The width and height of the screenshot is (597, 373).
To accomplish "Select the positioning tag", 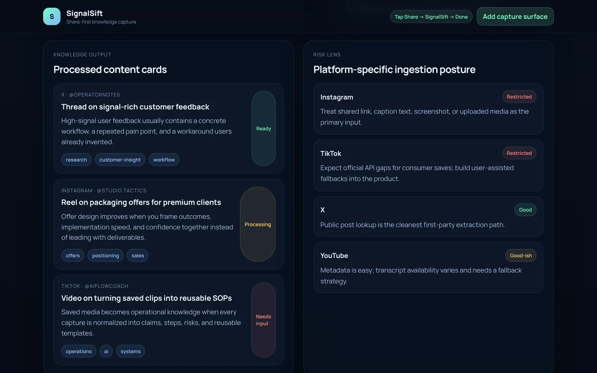I will pos(106,256).
